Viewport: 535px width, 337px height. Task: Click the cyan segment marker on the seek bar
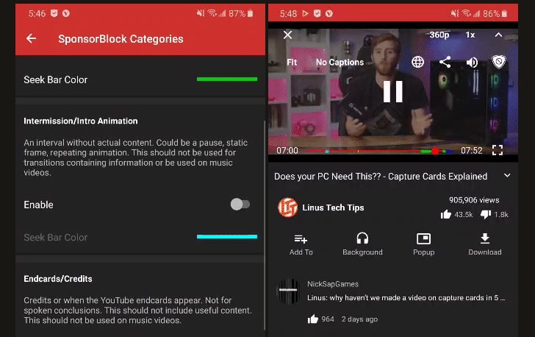click(x=327, y=151)
